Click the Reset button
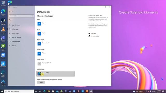 tap(41, 82)
